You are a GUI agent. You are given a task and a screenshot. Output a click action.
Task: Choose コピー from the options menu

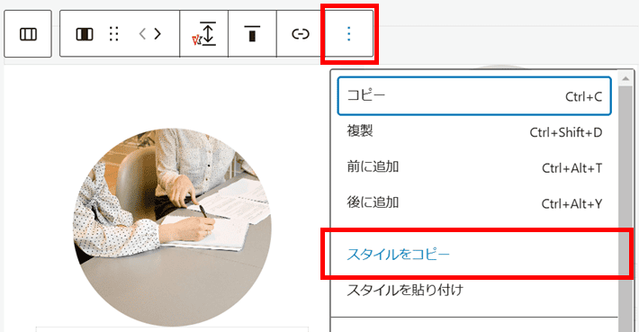(474, 96)
